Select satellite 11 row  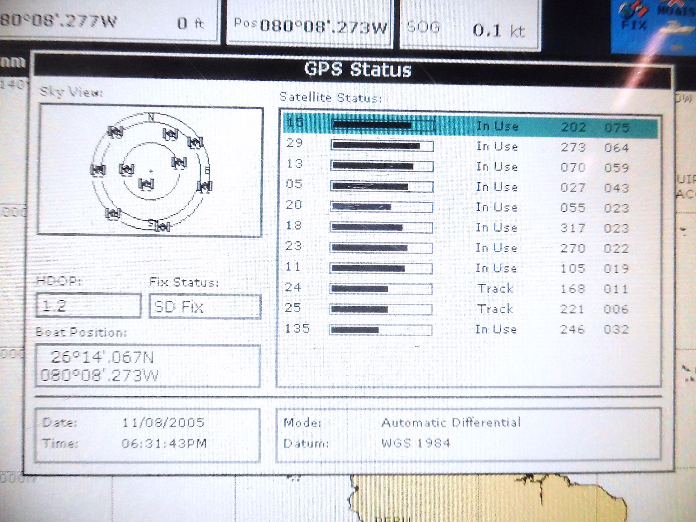(x=470, y=268)
